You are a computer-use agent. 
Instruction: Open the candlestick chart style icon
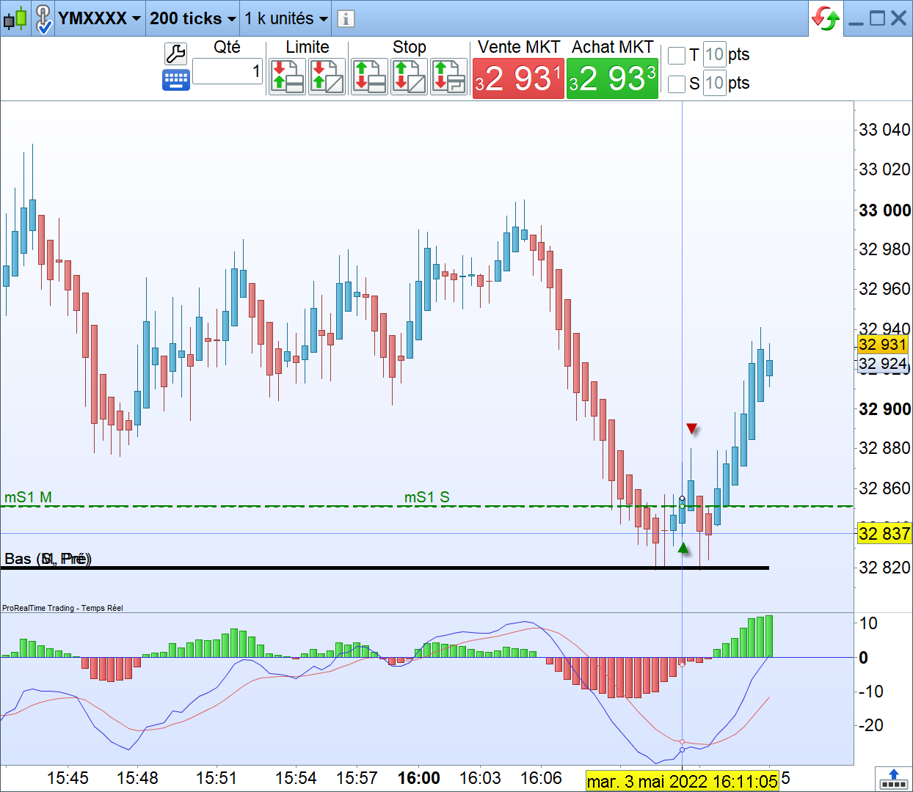[x=15, y=18]
